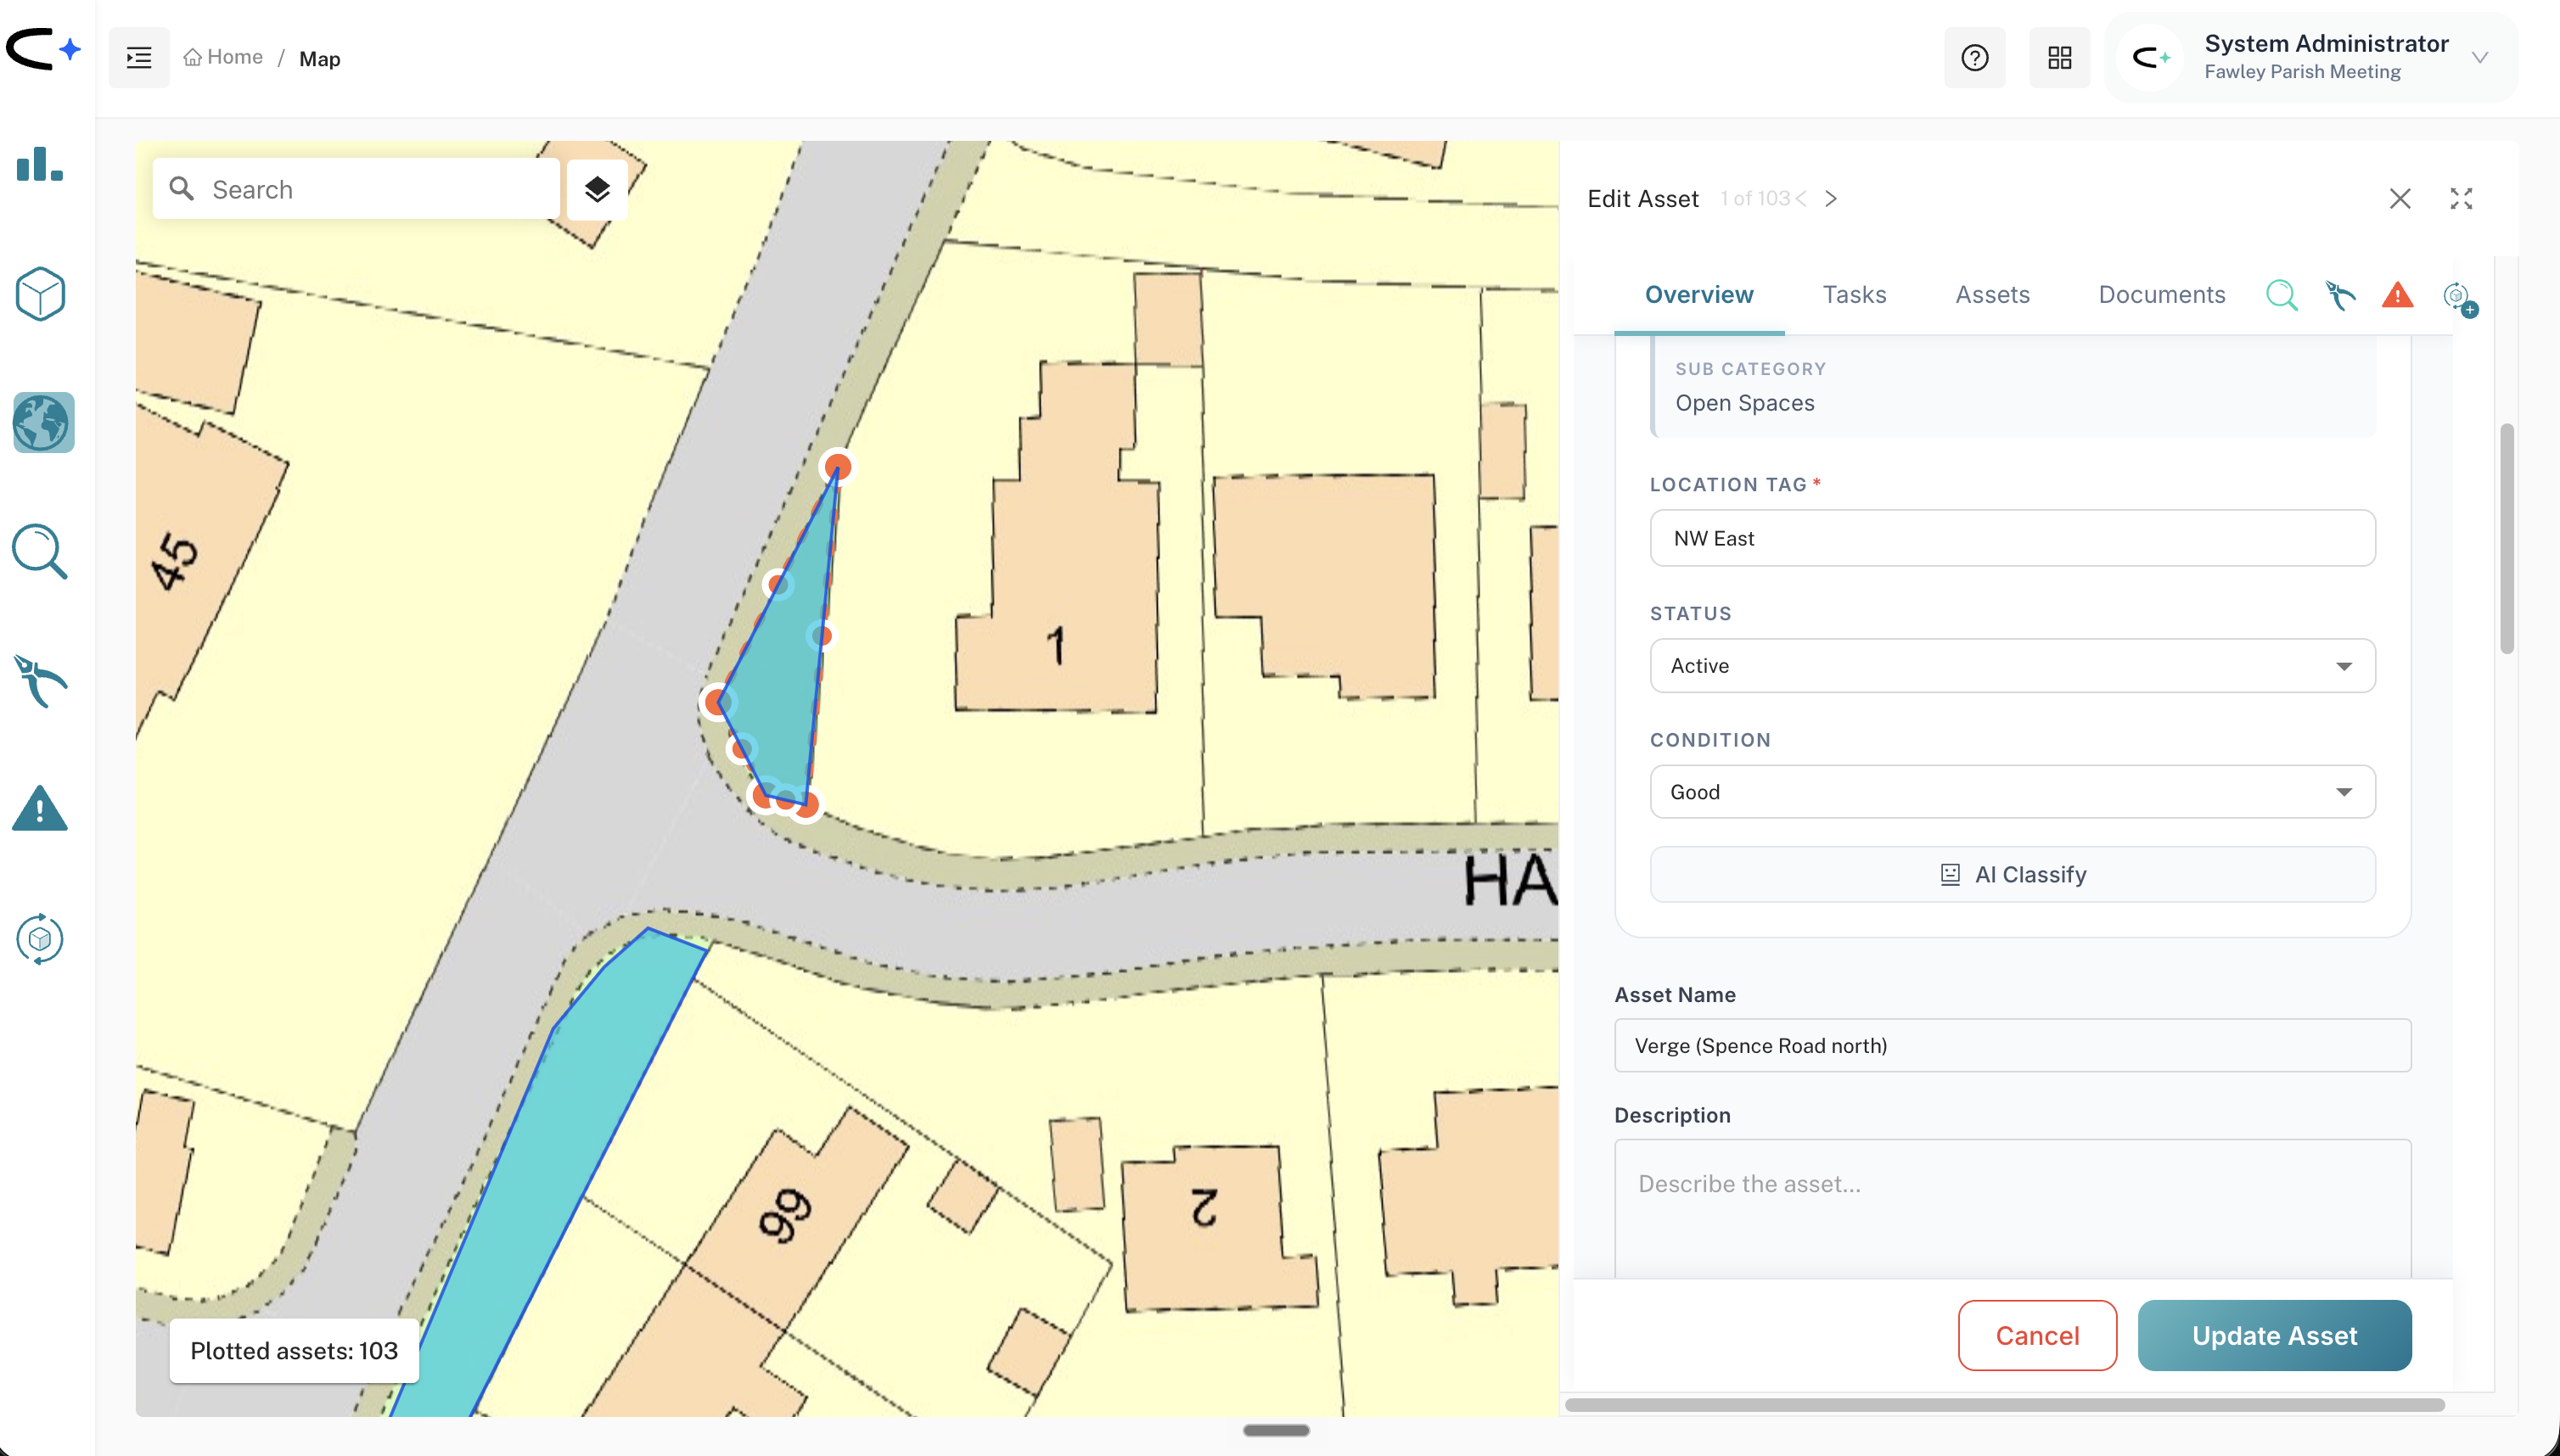Expand the System Administrator account menu
The image size is (2560, 1456).
click(2311, 58)
